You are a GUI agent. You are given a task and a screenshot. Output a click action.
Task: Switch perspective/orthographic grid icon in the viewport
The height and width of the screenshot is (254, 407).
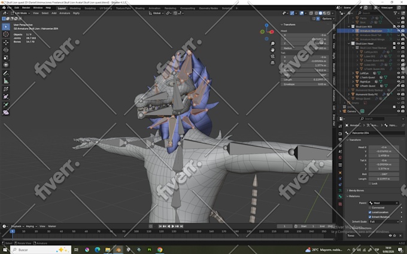[x=272, y=63]
